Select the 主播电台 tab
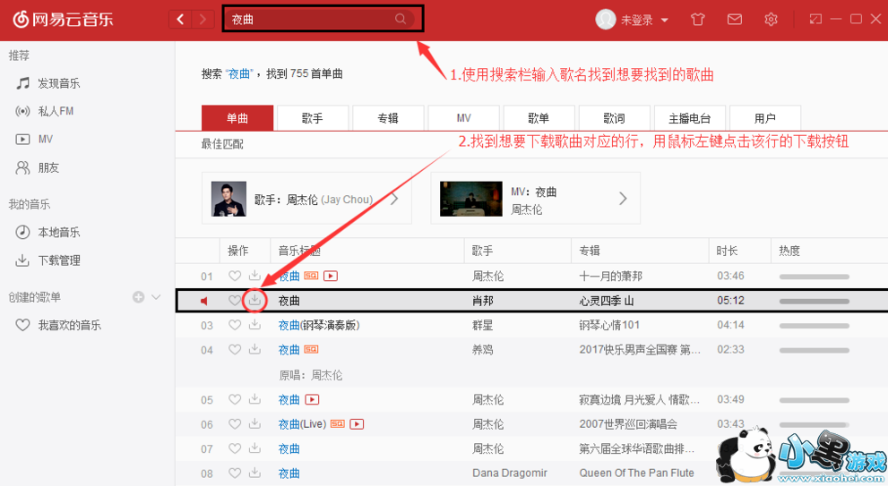 (689, 117)
